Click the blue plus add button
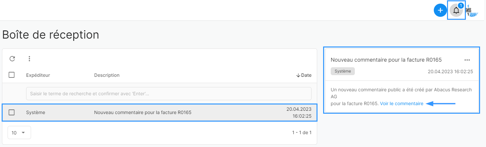The width and height of the screenshot is (486, 147). click(440, 11)
